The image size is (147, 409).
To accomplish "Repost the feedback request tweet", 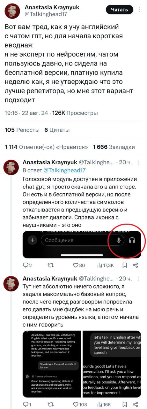I will pyautogui.click(x=50, y=404).
